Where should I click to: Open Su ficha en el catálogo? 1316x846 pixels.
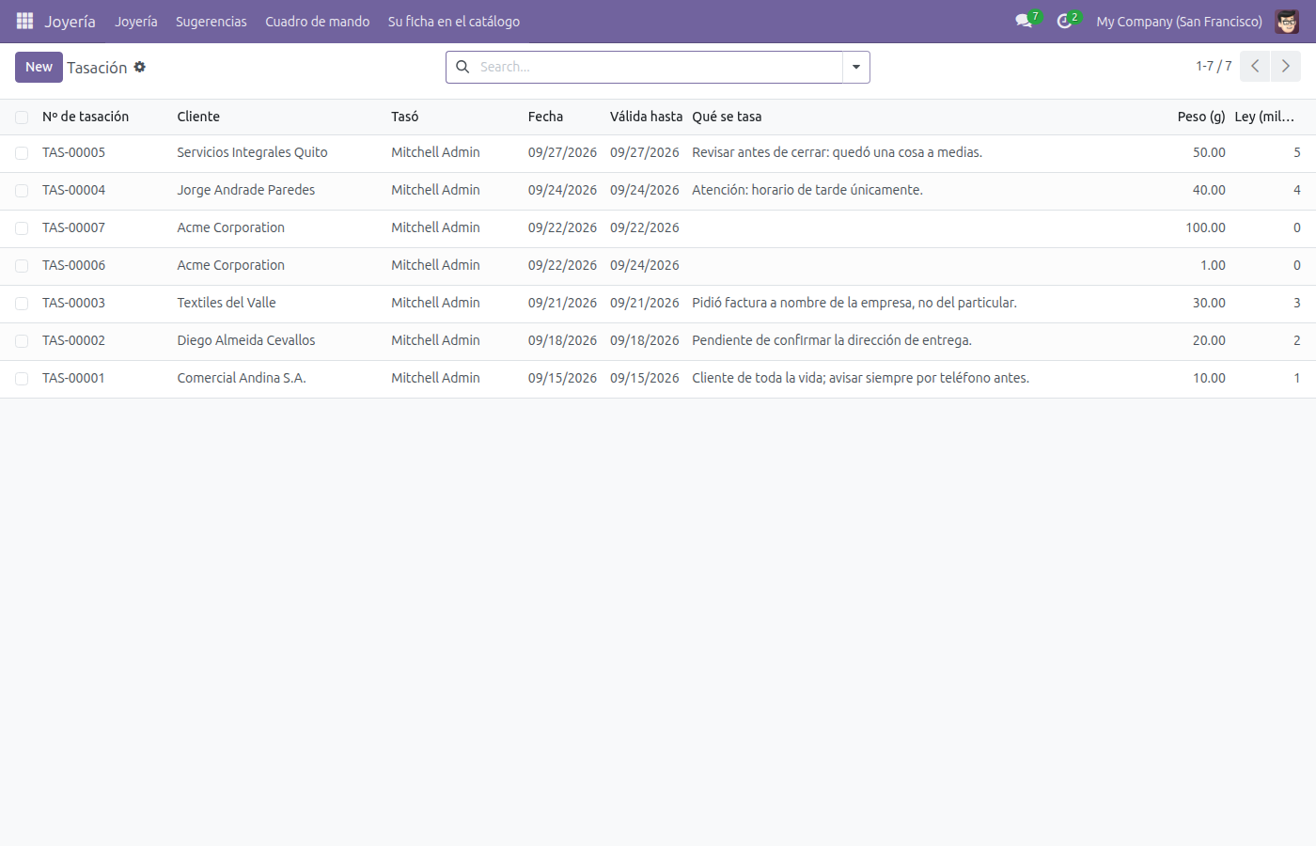[454, 21]
